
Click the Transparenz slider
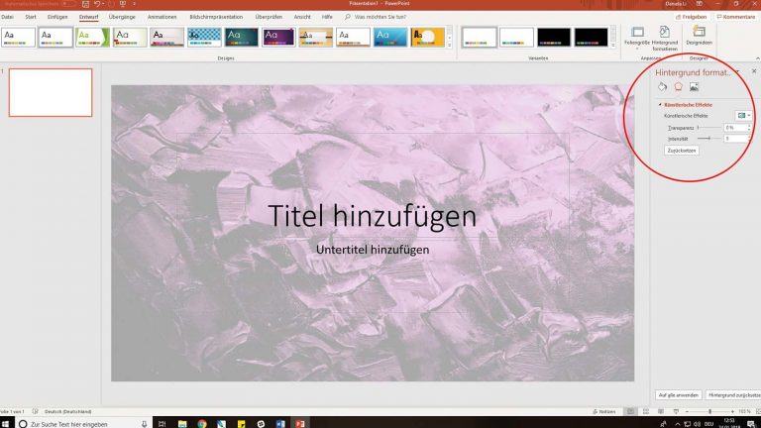coord(709,128)
